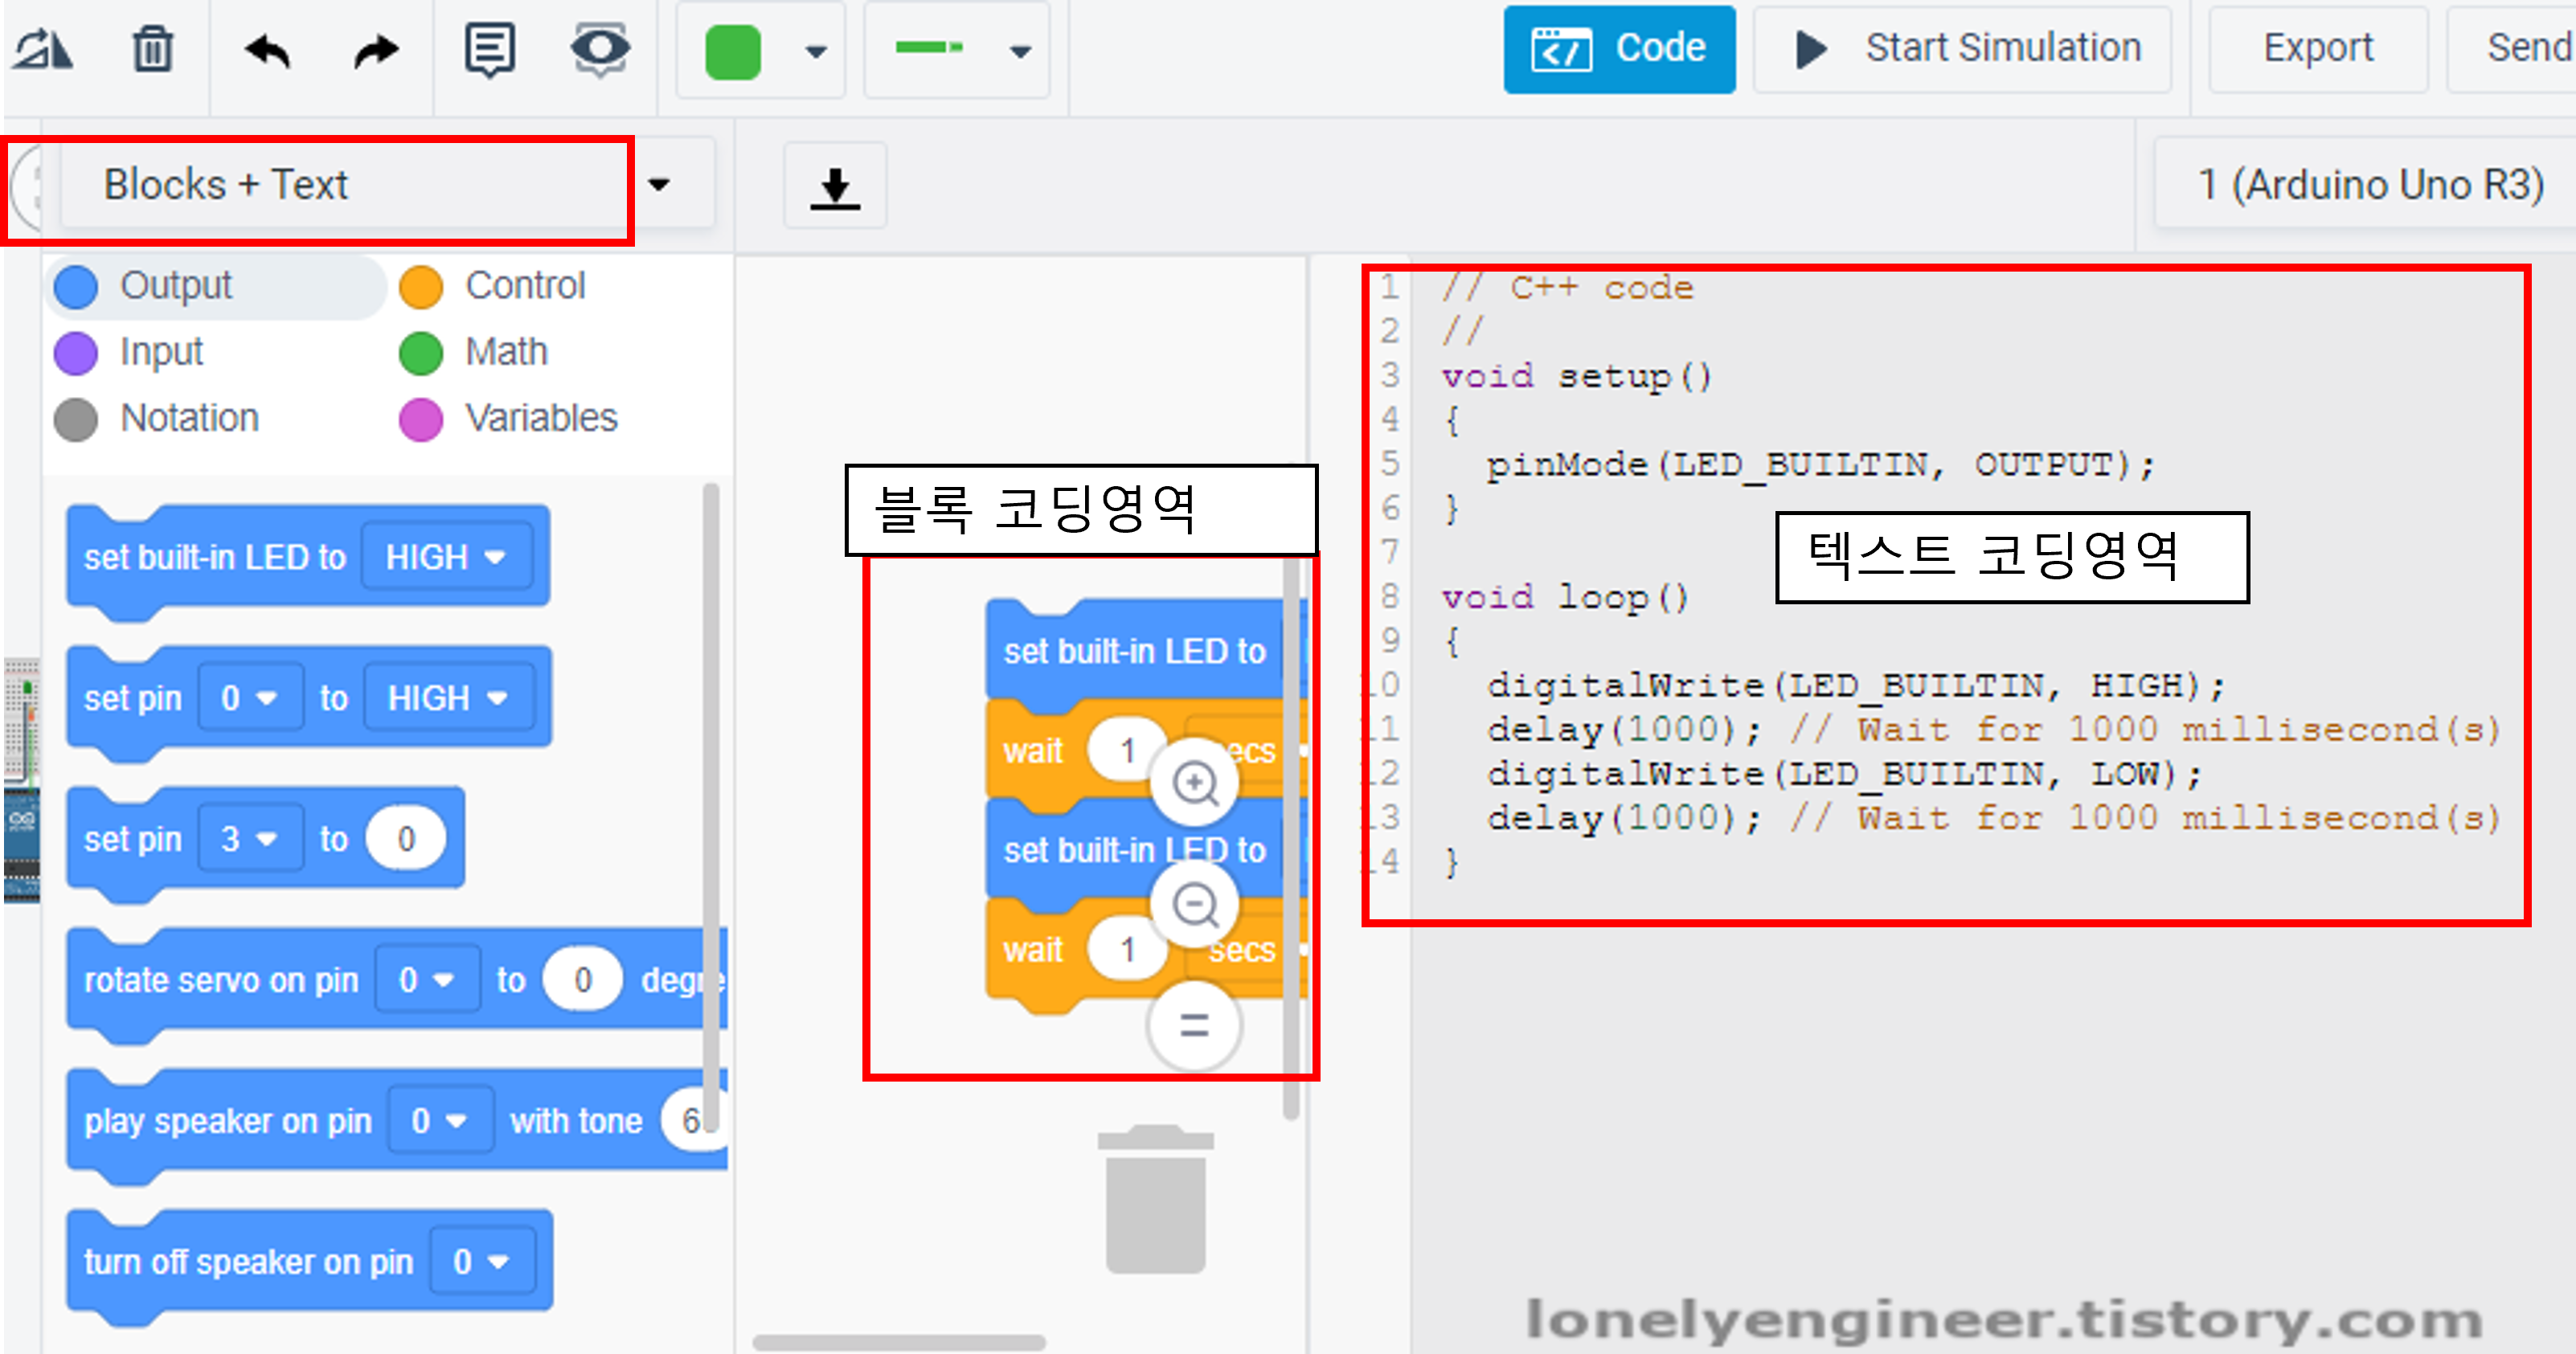Open HIGH dropdown in set built-in LED block
The height and width of the screenshot is (1354, 2576).
click(445, 557)
